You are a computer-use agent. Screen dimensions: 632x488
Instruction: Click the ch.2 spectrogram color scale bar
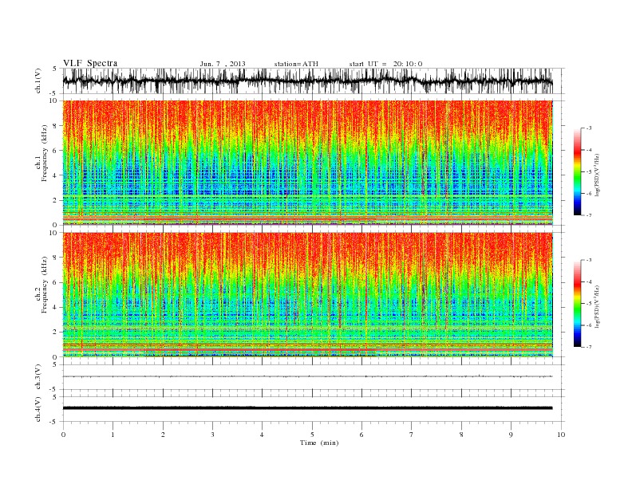[x=578, y=303]
